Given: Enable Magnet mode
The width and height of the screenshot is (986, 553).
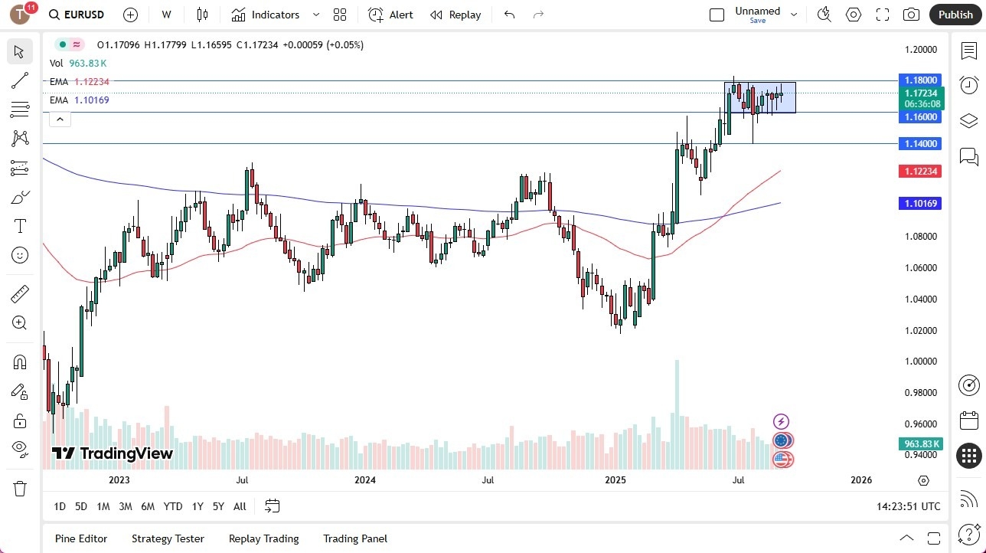Looking at the screenshot, I should click(x=19, y=362).
